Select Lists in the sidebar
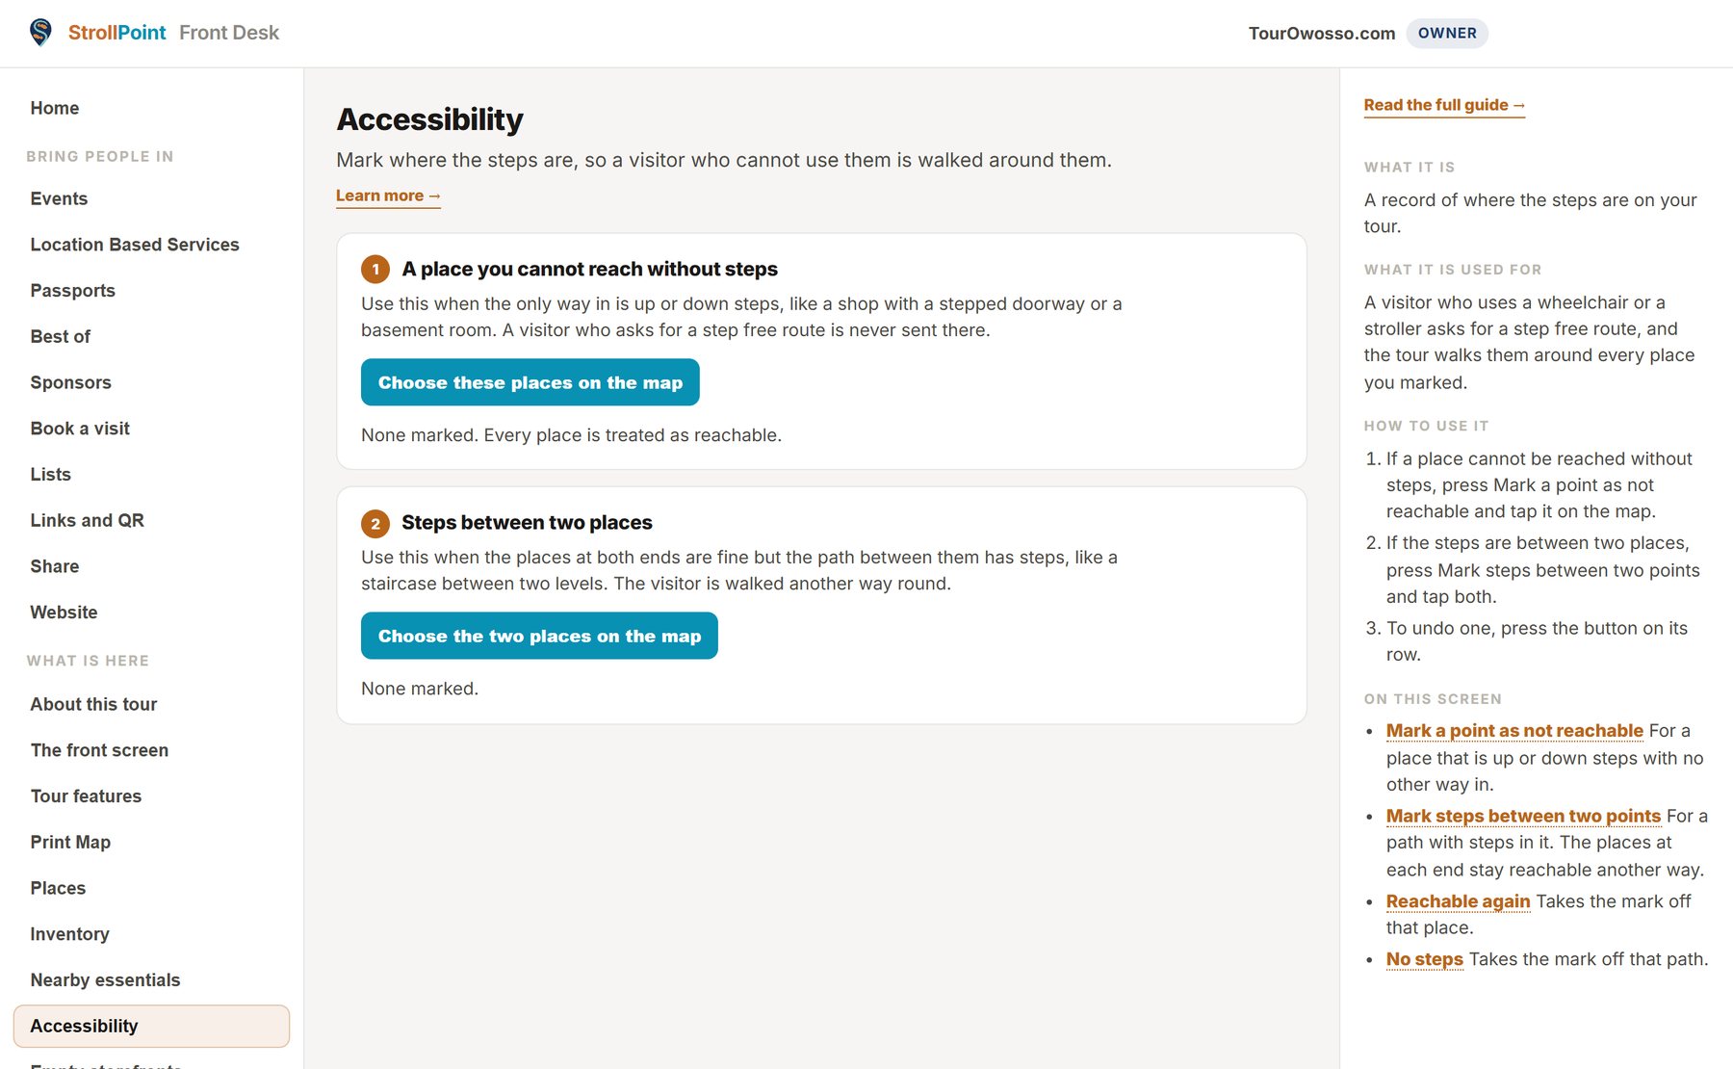This screenshot has height=1069, width=1733. [x=50, y=474]
